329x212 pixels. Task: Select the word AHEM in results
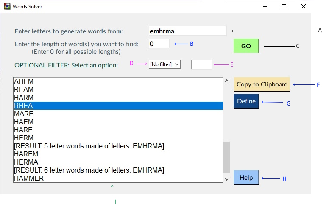(118, 81)
